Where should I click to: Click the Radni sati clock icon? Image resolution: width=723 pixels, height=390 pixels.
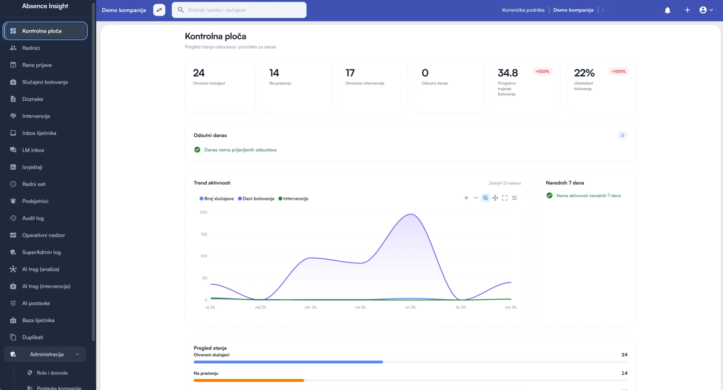click(x=13, y=184)
